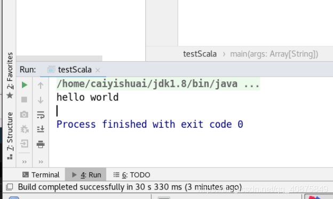Toggle scroll to end of output
Image resolution: width=333 pixels, height=199 pixels.
click(41, 129)
